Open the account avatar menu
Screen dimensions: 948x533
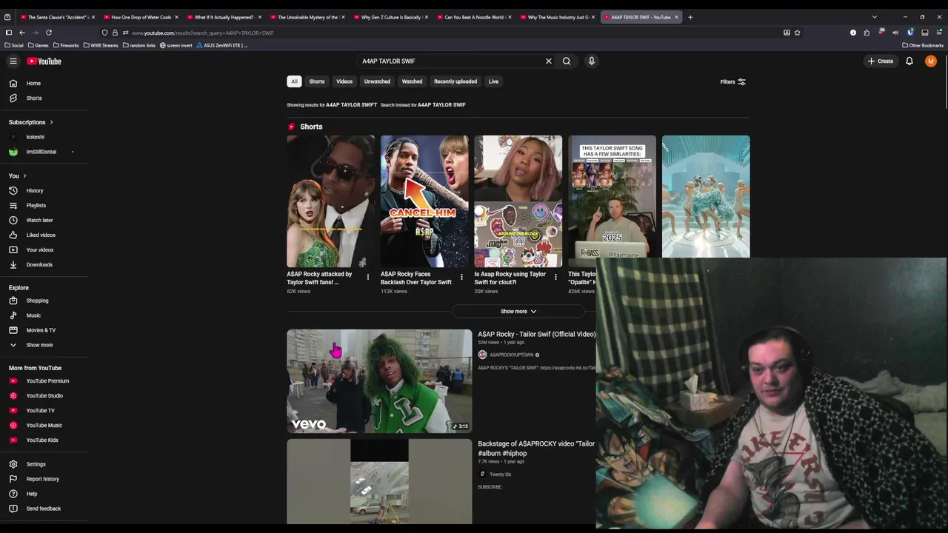(931, 61)
